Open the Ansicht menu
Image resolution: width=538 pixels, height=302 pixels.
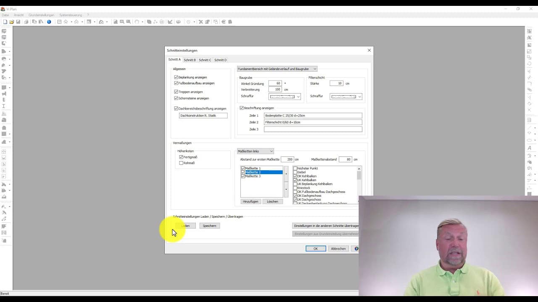[19, 15]
